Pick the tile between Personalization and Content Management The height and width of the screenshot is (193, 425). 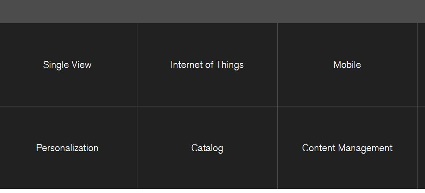(x=207, y=148)
